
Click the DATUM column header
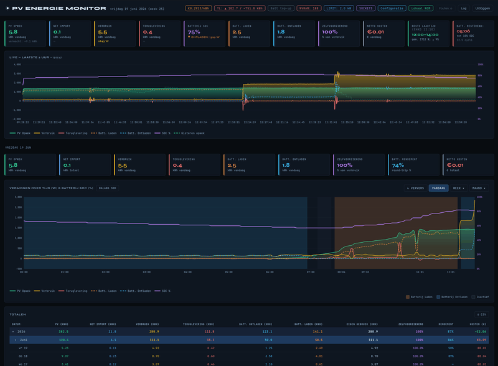(16, 324)
